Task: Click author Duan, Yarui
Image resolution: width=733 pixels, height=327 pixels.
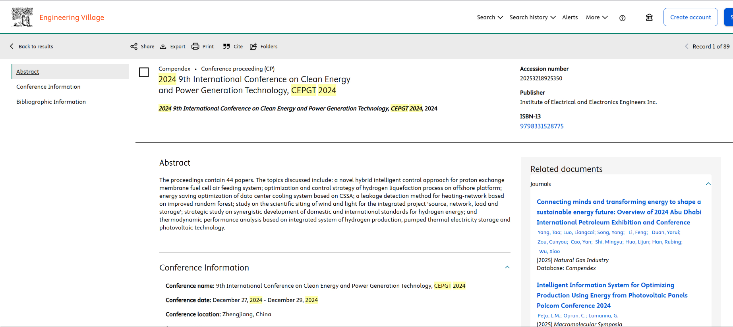Action: 666,232
